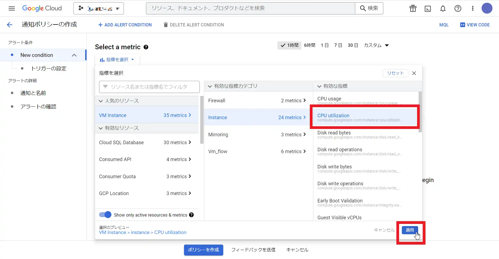Select the 6時間 time range

coord(310,45)
